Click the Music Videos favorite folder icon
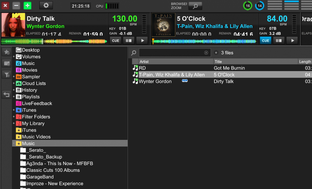Image resolution: width=312 pixels, height=189 pixels. tap(19, 137)
